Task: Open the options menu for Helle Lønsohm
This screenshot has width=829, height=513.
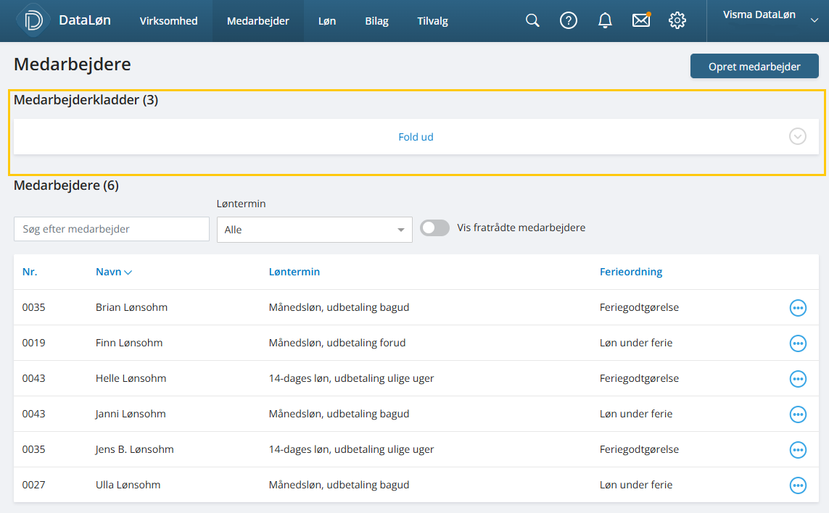Action: coord(798,378)
